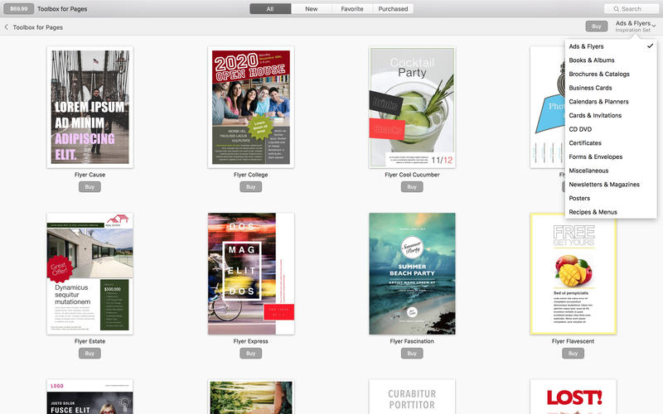
Task: Click the Buy button in the top bar
Action: coord(596,26)
